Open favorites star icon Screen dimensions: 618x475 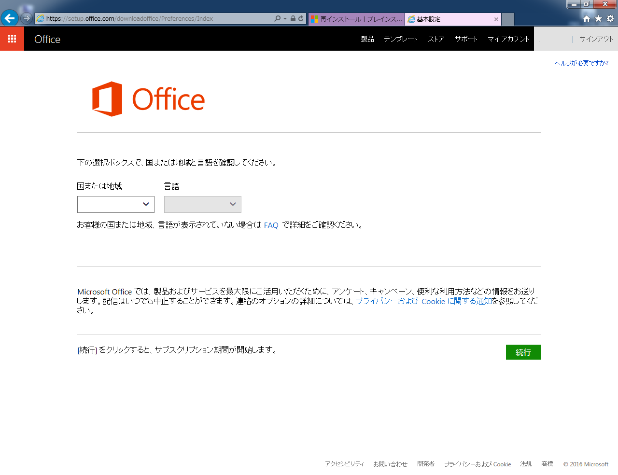[x=598, y=18]
